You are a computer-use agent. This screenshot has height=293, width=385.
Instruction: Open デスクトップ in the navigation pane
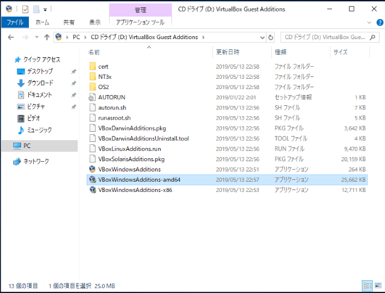tap(40, 71)
